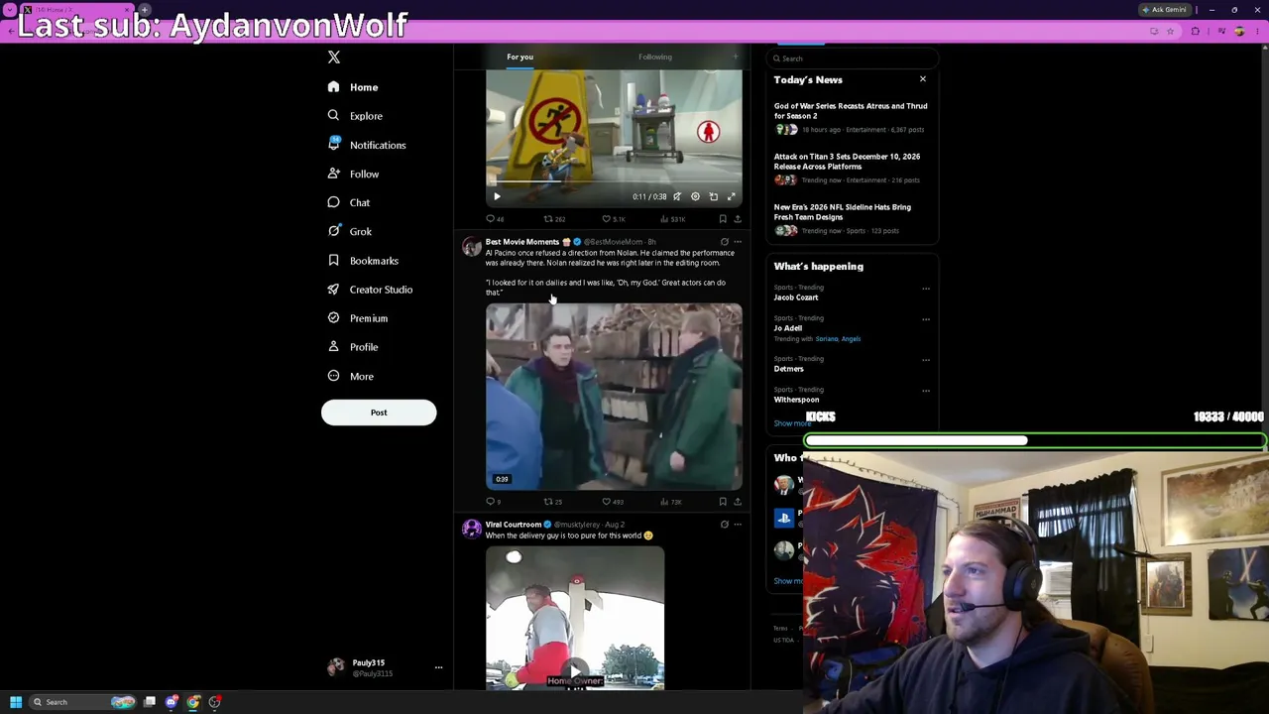Click the Creator Studio sidebar icon

[334, 290]
